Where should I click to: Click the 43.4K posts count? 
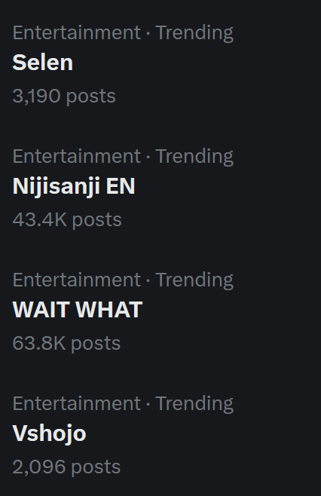67,219
